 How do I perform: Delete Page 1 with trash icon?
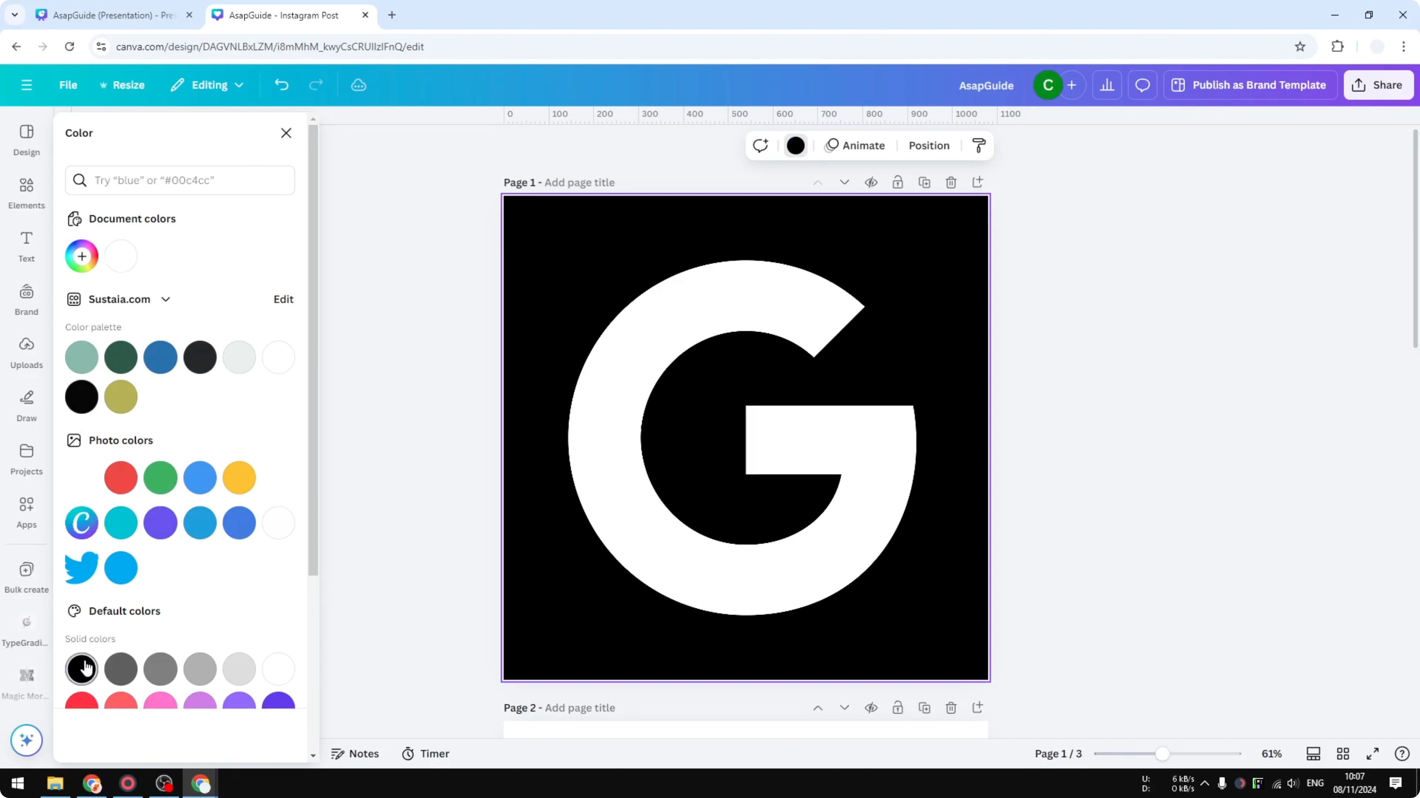coord(952,182)
